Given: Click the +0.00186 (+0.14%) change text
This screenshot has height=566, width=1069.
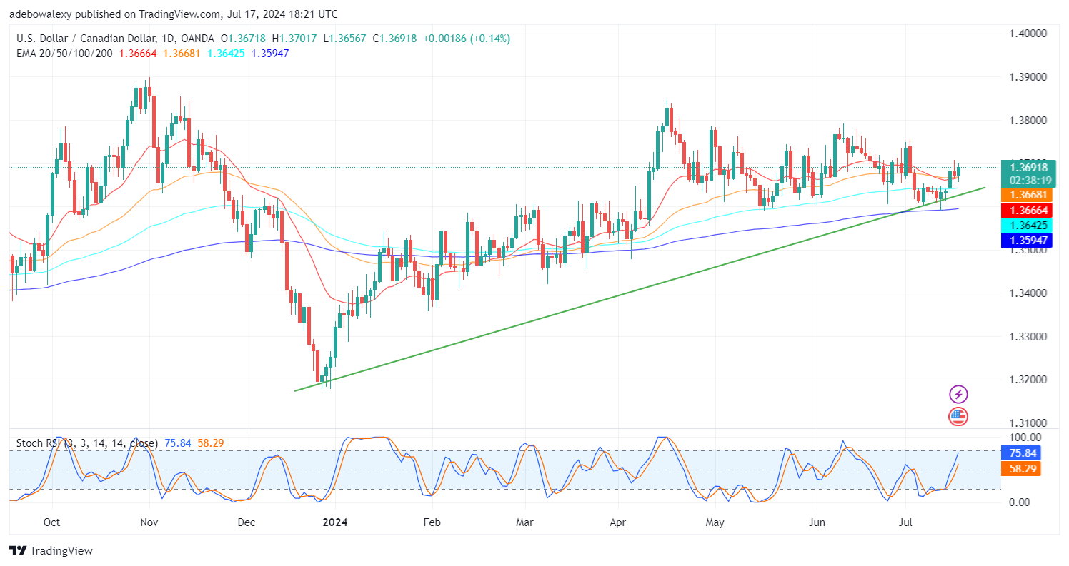Looking at the screenshot, I should (466, 39).
